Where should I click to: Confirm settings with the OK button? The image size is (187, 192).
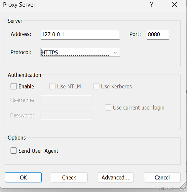click(x=23, y=177)
